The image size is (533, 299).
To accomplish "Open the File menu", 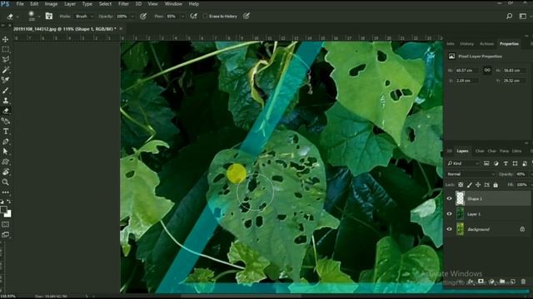I will click(20, 4).
